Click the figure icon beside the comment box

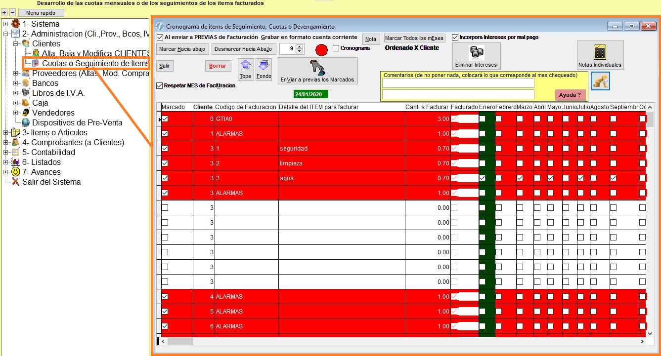[x=601, y=81]
